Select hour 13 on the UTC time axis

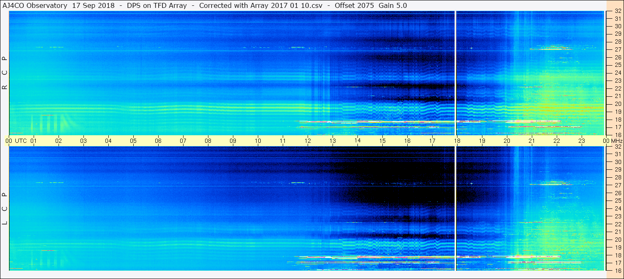[x=333, y=141]
